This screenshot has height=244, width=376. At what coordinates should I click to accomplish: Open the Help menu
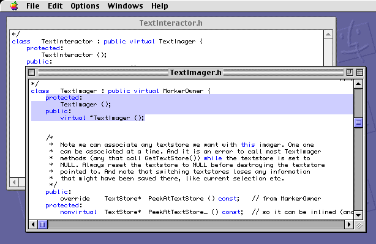(159, 6)
